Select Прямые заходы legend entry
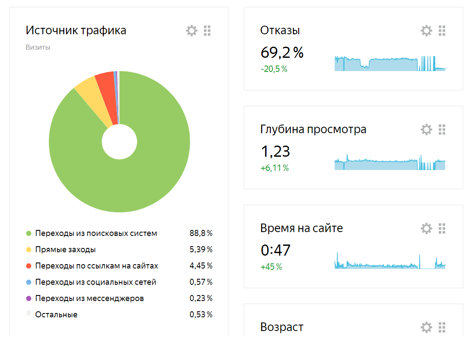The height and width of the screenshot is (337, 470). 66,250
